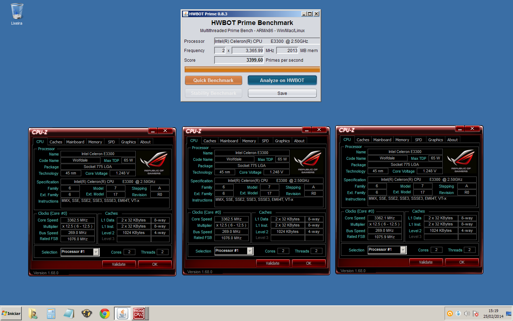Click the MHz frequency field 3,365.99

pos(248,51)
